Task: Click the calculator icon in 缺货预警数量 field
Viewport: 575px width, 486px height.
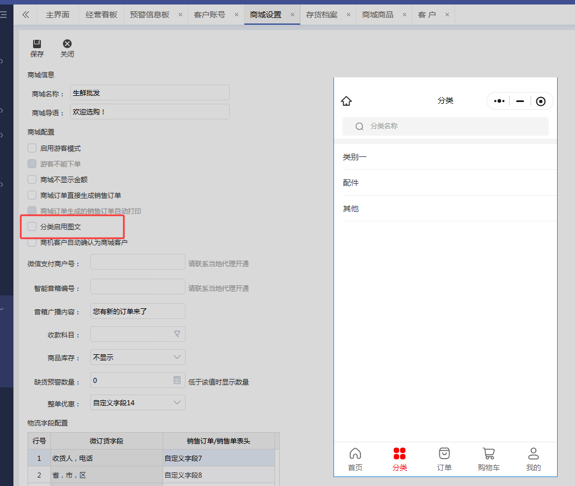Action: pyautogui.click(x=177, y=380)
